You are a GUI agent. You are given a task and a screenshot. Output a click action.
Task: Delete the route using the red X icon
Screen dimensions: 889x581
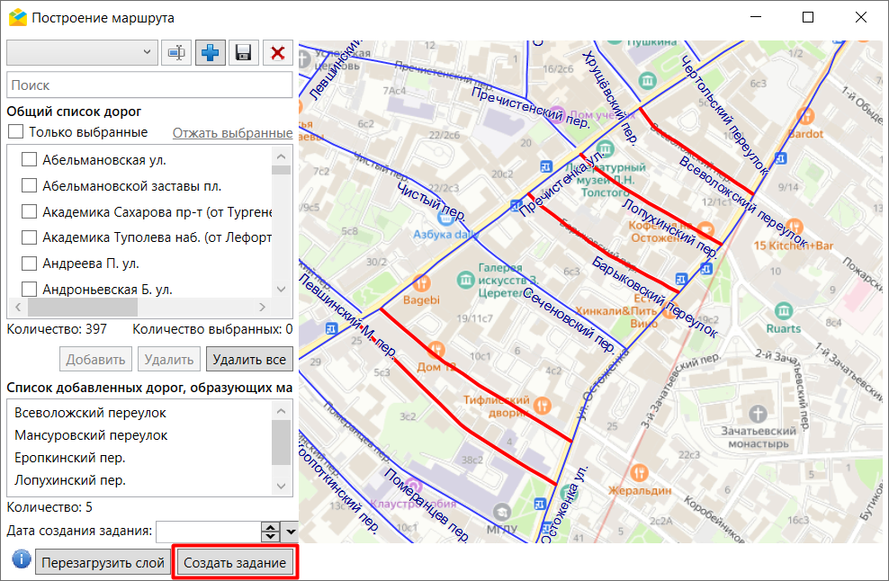tap(277, 53)
